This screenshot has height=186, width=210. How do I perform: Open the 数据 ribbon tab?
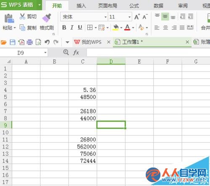pyautogui.click(x=158, y=5)
